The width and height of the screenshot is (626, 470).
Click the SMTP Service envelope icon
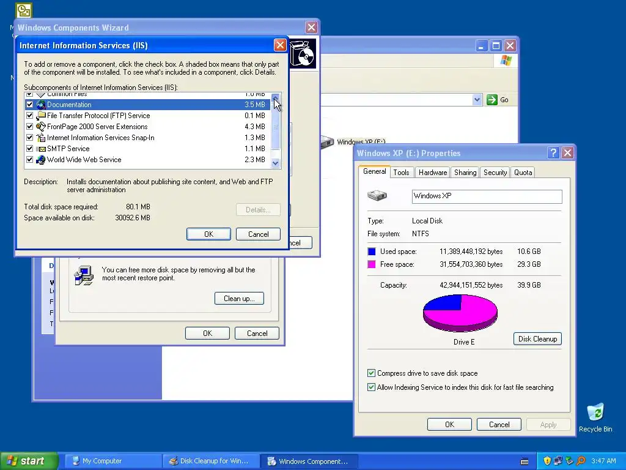41,149
